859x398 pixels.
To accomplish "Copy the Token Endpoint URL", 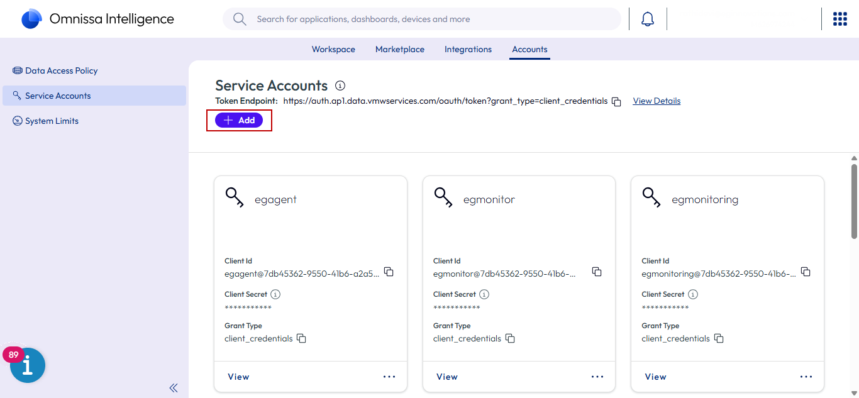I will 617,102.
